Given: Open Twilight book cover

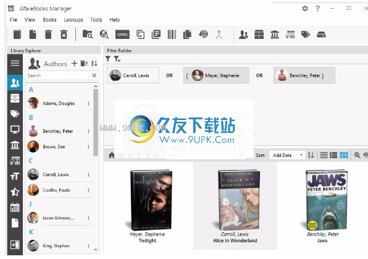Looking at the screenshot, I should (151, 200).
